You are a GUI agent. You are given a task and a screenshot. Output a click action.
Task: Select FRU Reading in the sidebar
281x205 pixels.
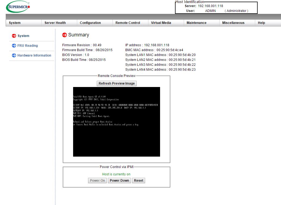coord(27,46)
